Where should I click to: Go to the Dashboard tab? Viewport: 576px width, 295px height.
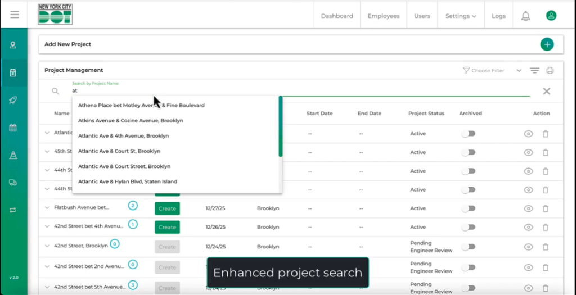point(337,16)
